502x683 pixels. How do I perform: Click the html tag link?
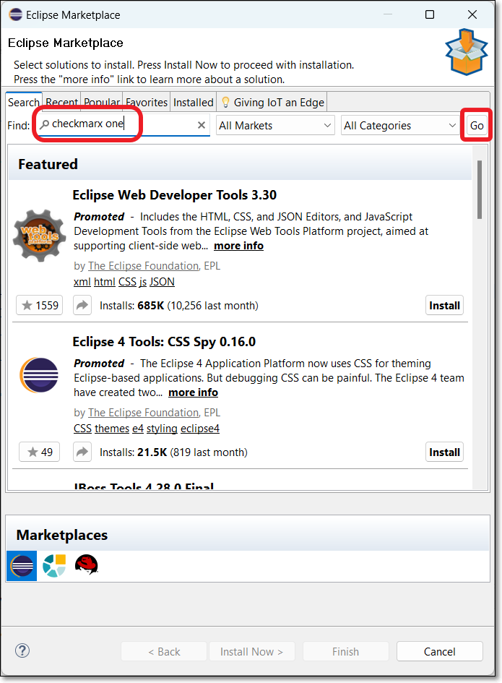(x=105, y=282)
